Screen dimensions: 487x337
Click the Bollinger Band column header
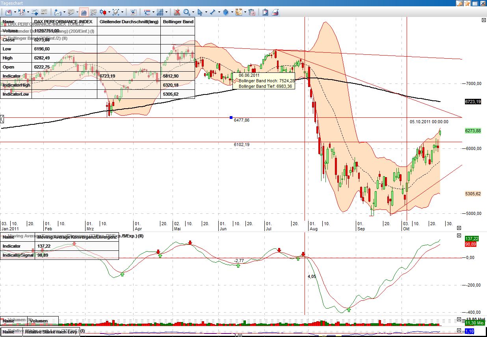pyautogui.click(x=177, y=22)
